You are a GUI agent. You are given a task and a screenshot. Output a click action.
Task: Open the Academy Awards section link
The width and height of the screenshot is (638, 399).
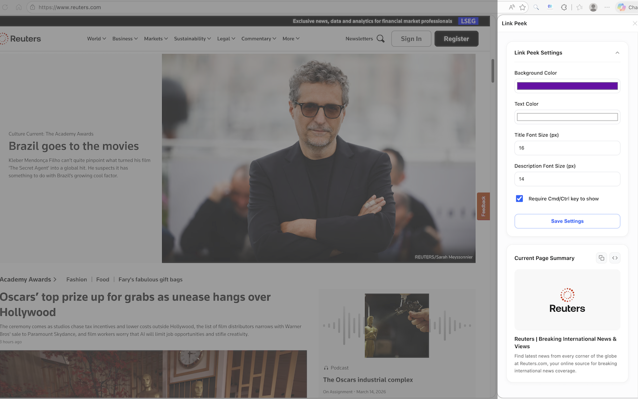pyautogui.click(x=28, y=279)
